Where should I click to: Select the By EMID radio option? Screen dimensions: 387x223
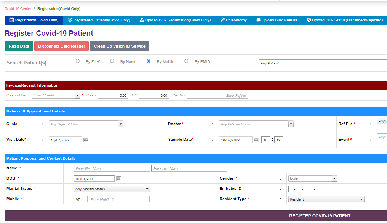(186, 61)
